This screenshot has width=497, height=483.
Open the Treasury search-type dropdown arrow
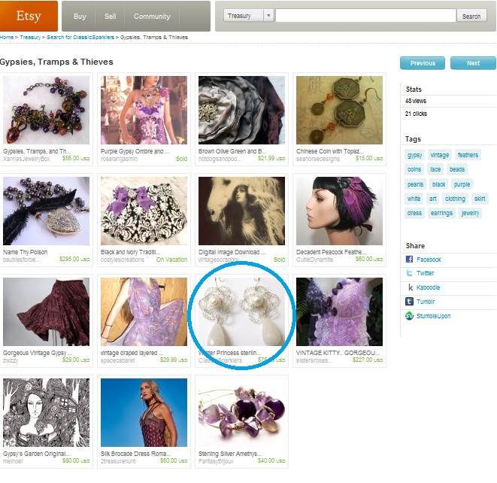pos(268,15)
